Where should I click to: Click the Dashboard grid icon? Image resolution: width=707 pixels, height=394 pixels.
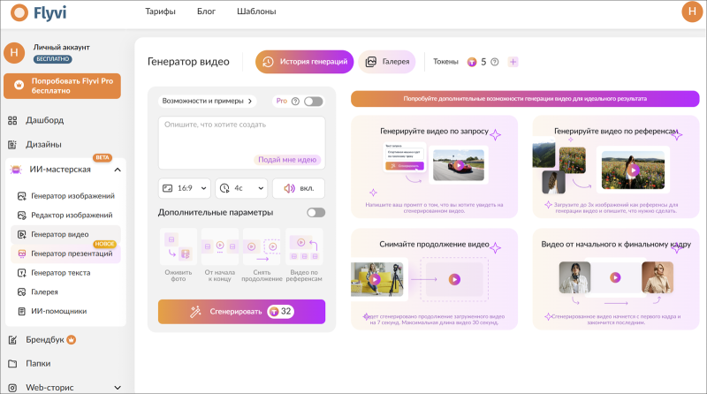point(12,120)
